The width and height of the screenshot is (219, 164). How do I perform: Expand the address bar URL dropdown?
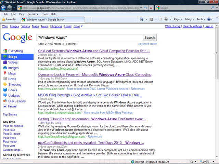pos(141,8)
